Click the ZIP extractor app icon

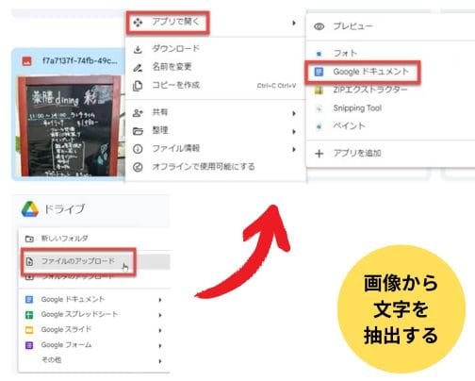coord(319,91)
